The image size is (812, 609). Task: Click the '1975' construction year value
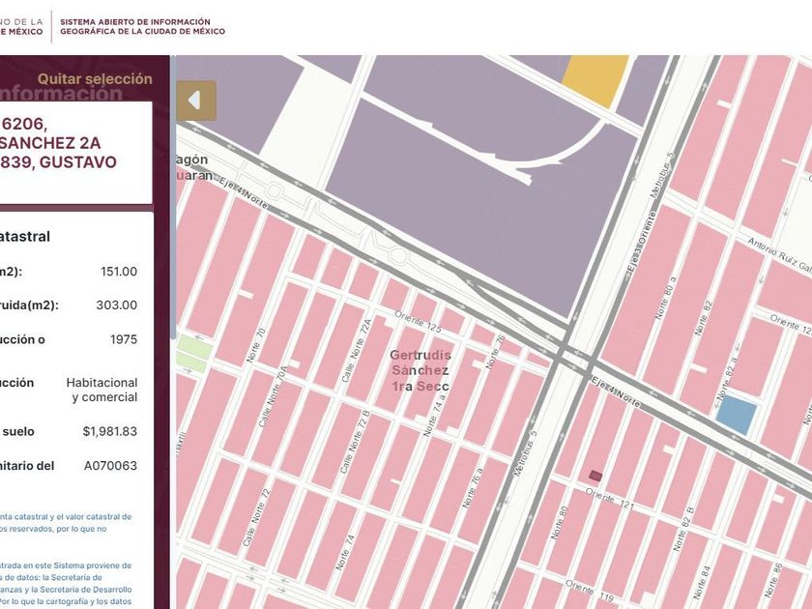[124, 339]
